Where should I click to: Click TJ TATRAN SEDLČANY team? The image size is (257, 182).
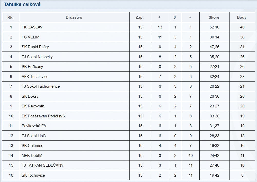coord(42,165)
